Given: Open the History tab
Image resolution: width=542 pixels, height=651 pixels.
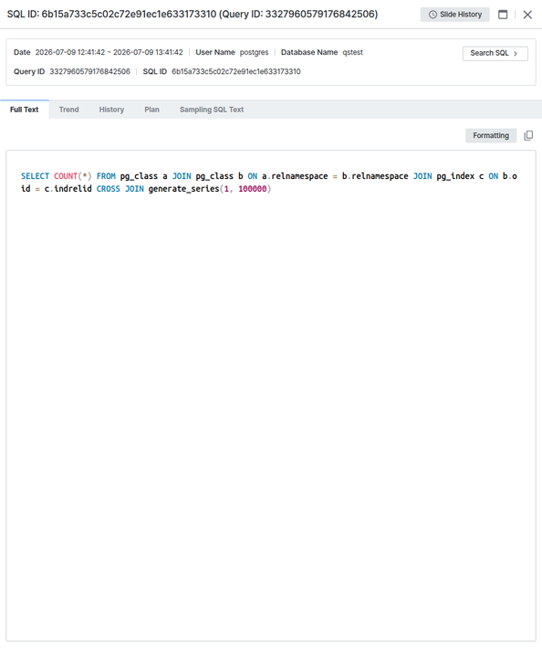Looking at the screenshot, I should point(111,110).
